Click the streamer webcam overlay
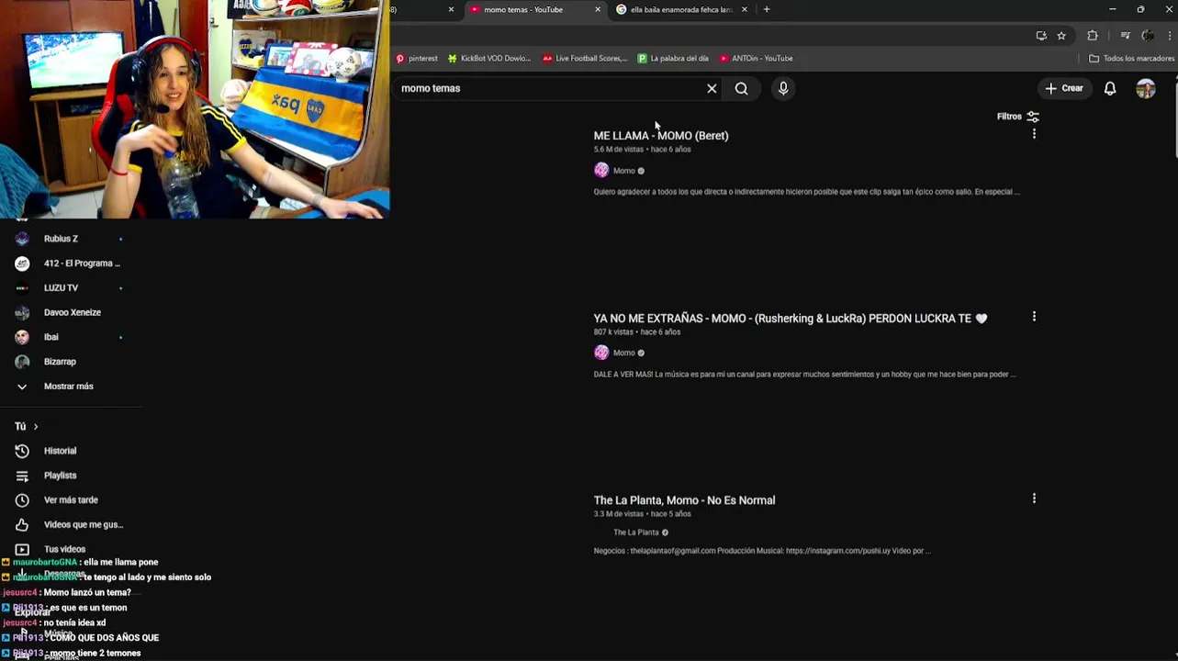Screen dimensions: 1178x661 pos(195,109)
